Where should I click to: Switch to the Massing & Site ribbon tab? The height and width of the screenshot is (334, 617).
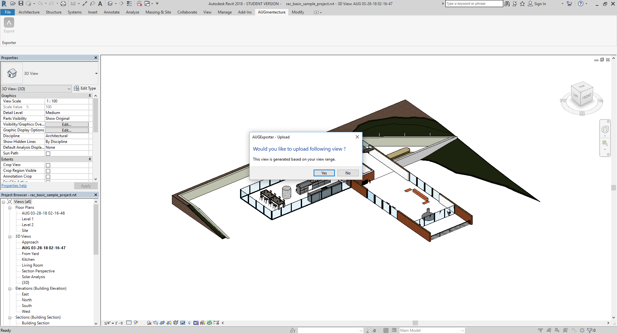point(158,12)
